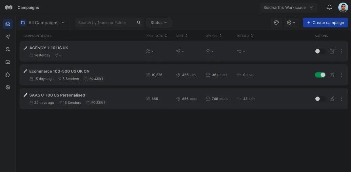The width and height of the screenshot is (351, 172).
Task: Open the sidebar settings gear
Action: pos(8,87)
